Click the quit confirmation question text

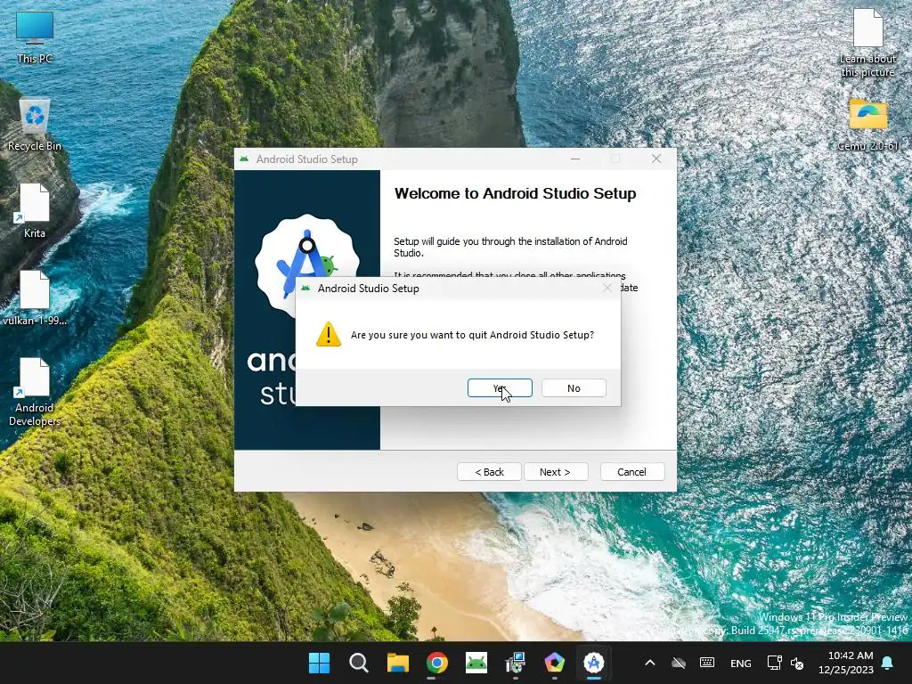tap(472, 335)
